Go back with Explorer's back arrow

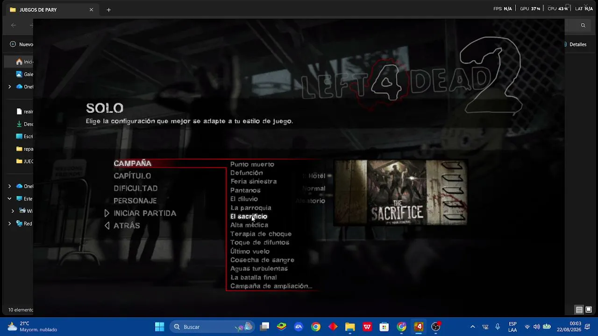click(x=14, y=25)
